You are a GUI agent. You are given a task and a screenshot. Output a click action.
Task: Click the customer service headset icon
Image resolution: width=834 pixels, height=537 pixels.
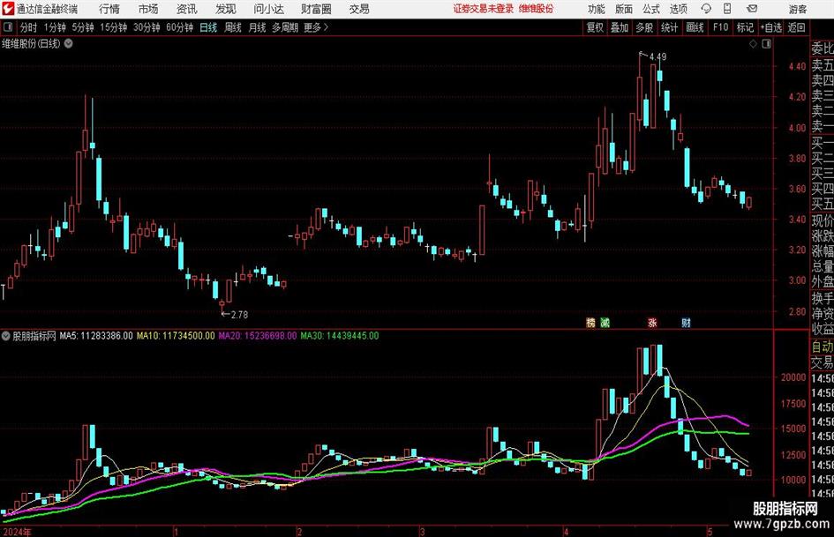coord(706,9)
